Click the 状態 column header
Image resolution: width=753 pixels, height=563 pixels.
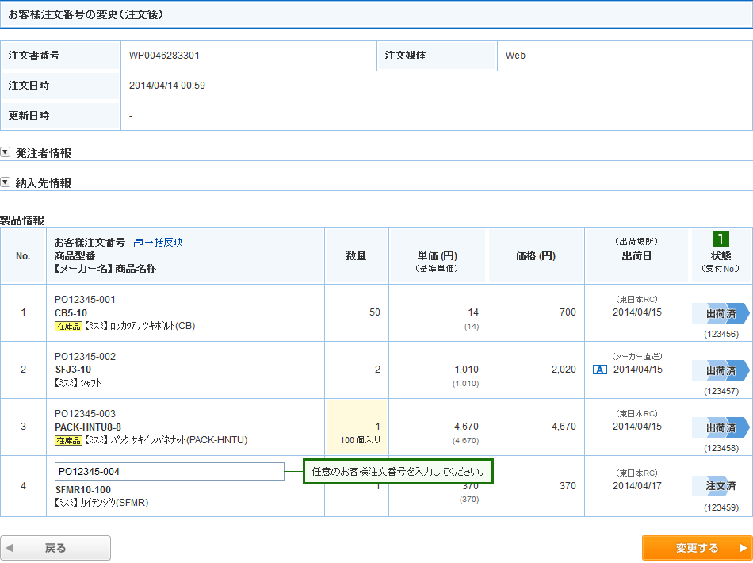(x=721, y=256)
